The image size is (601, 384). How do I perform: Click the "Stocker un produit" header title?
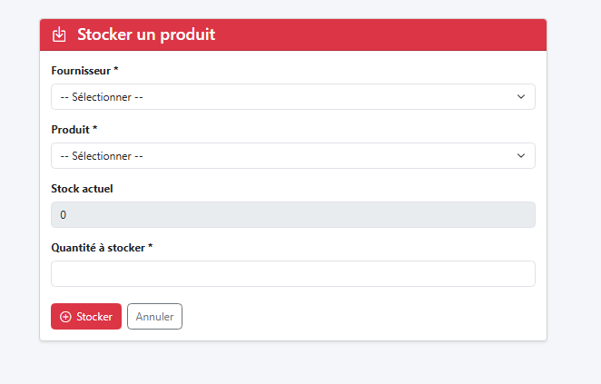tap(145, 35)
